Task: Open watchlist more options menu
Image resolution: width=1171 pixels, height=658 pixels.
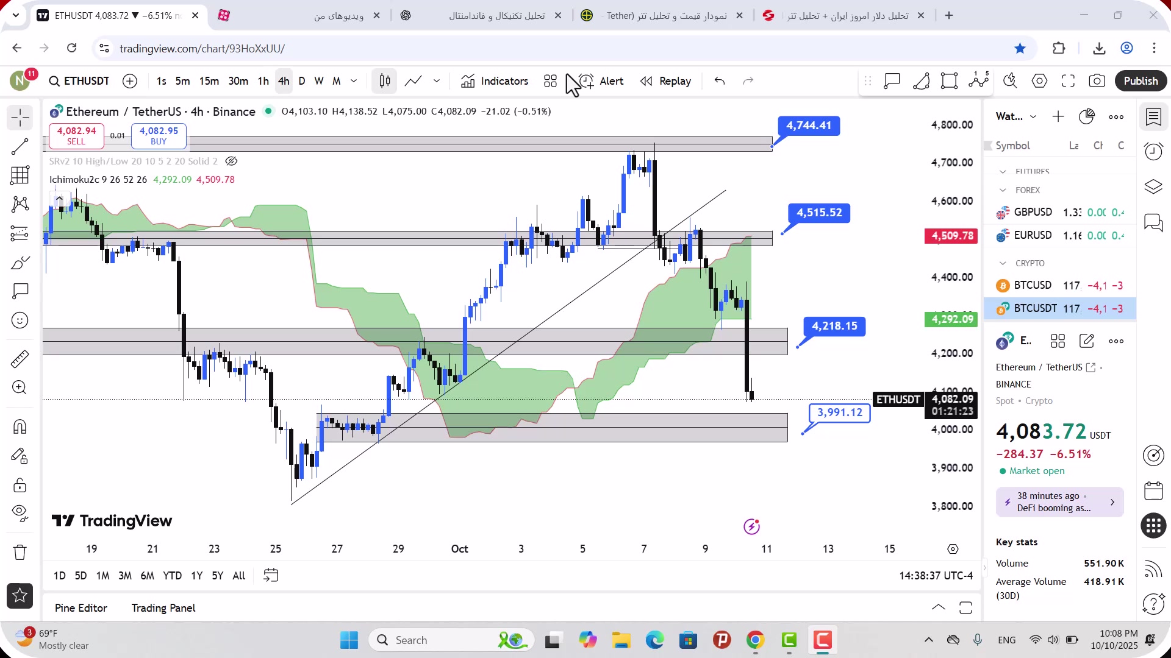Action: (1116, 116)
